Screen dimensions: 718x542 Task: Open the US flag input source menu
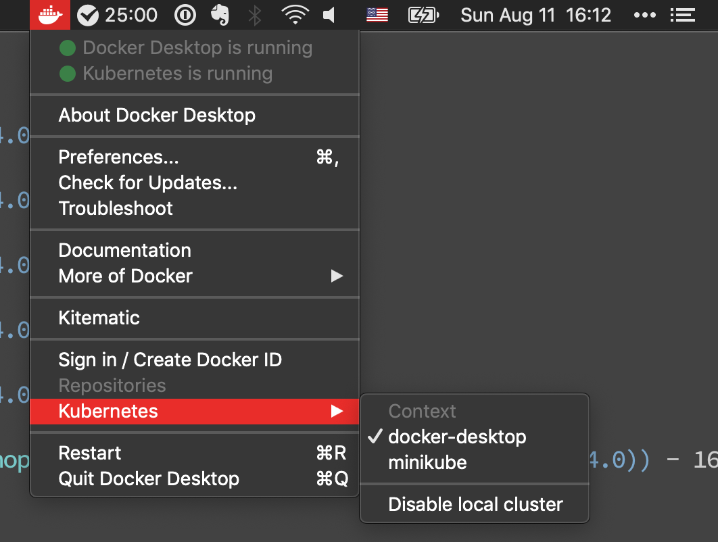[377, 15]
